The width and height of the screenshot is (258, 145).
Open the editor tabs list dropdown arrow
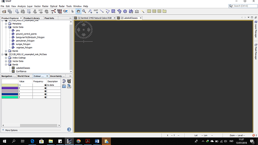(x=248, y=17)
